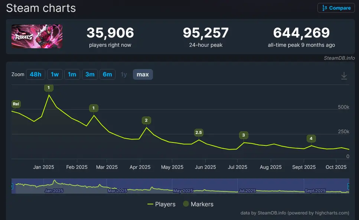Image resolution: width=359 pixels, height=220 pixels.
Task: Select the 48h zoom range
Action: tap(36, 75)
